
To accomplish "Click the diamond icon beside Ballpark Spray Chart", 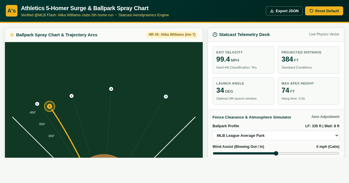I will (x=12, y=35).
